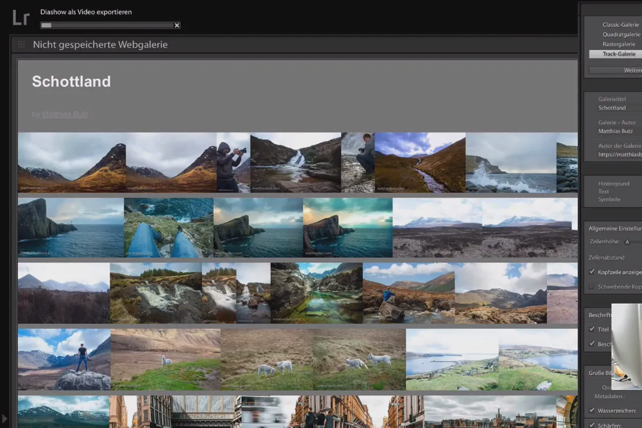Click the Lightroom Lr logo
This screenshot has height=428, width=642.
tap(21, 18)
